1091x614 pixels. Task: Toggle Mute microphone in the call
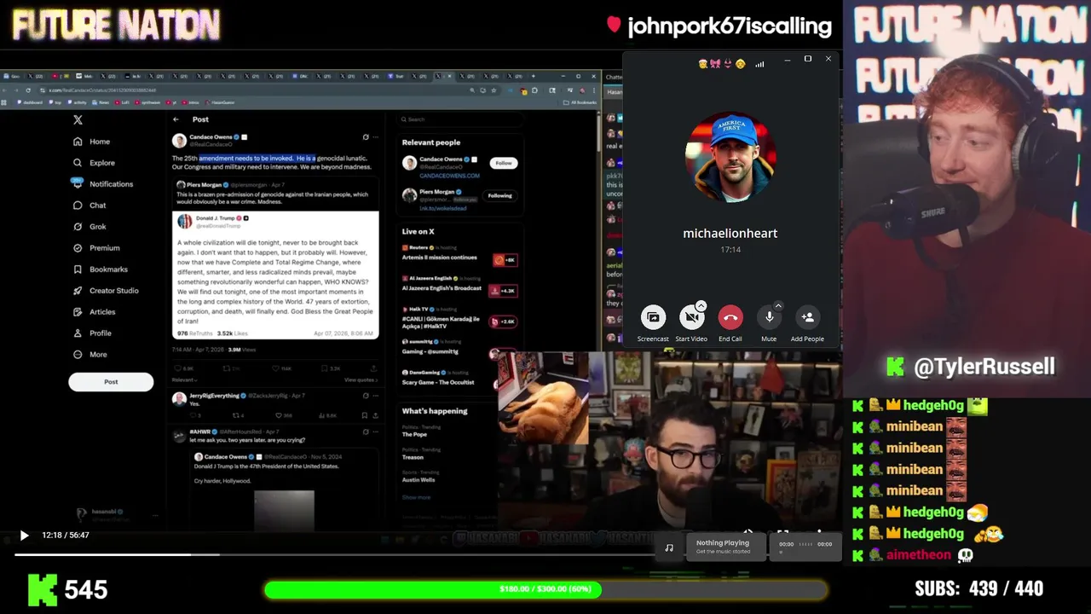click(769, 317)
